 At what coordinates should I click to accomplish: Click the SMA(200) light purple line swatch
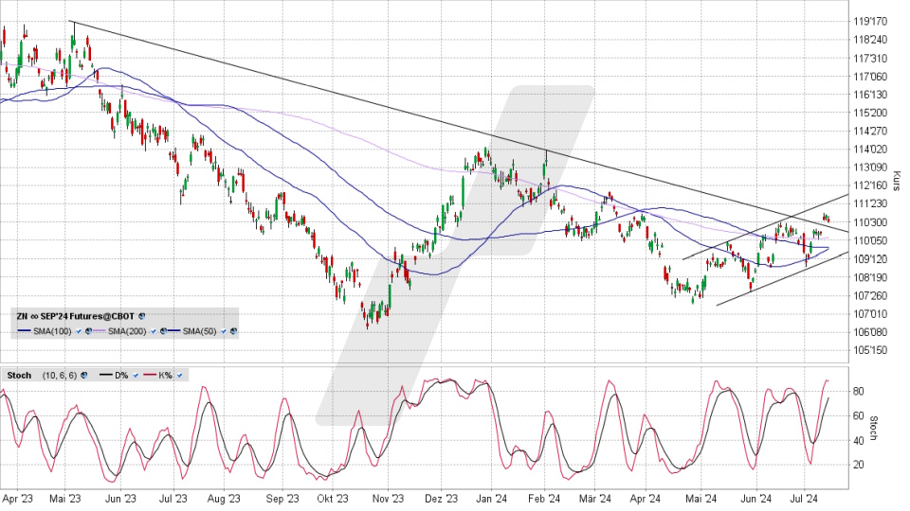[x=100, y=331]
